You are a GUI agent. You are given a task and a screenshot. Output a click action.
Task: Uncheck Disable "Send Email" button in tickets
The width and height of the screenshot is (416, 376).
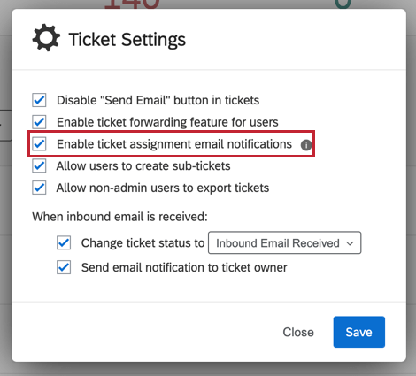[x=39, y=100]
